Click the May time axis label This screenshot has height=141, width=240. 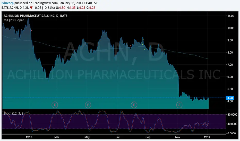[x=87, y=137]
